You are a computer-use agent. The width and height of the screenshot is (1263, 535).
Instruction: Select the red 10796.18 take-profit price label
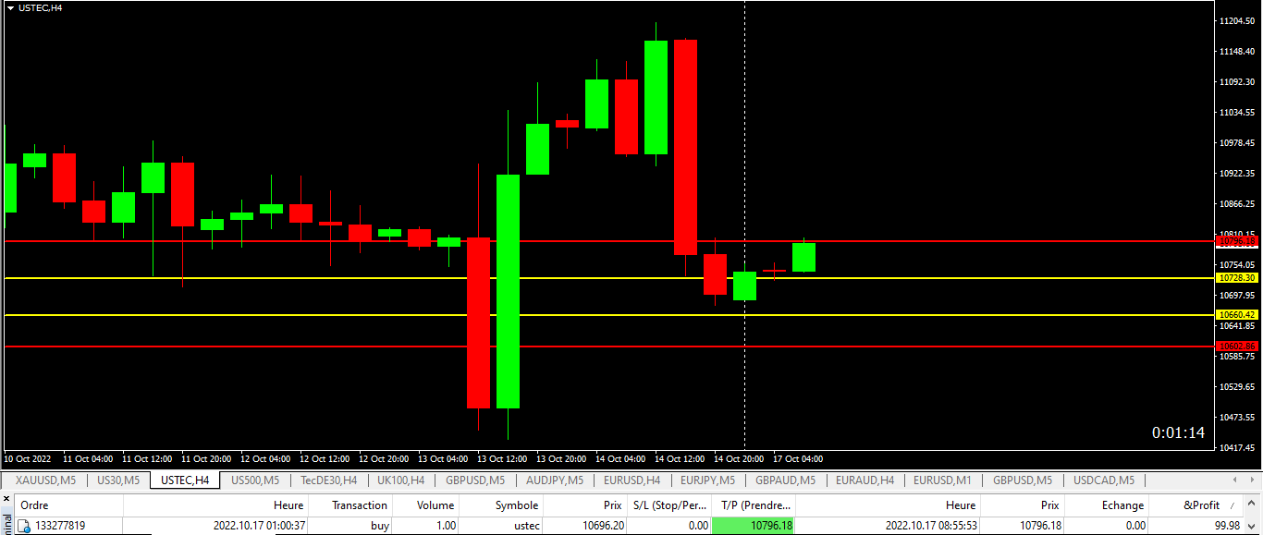pyautogui.click(x=1237, y=241)
